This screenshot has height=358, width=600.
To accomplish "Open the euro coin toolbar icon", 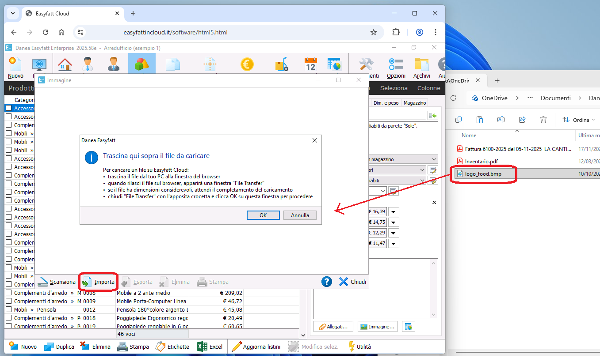I will point(247,65).
